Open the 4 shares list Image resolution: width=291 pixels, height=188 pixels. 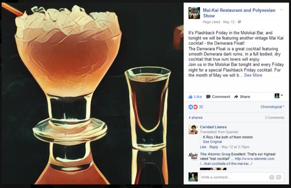point(196,117)
